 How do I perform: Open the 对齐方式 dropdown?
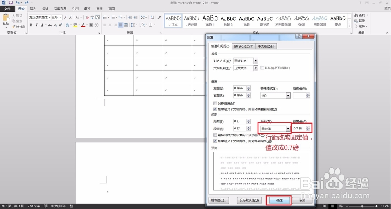tap(256, 61)
